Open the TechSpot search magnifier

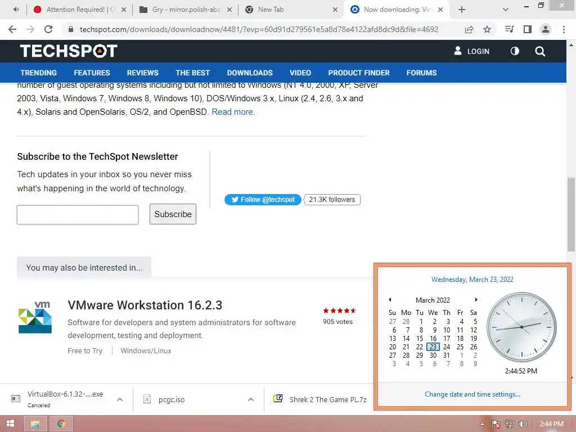click(x=540, y=51)
